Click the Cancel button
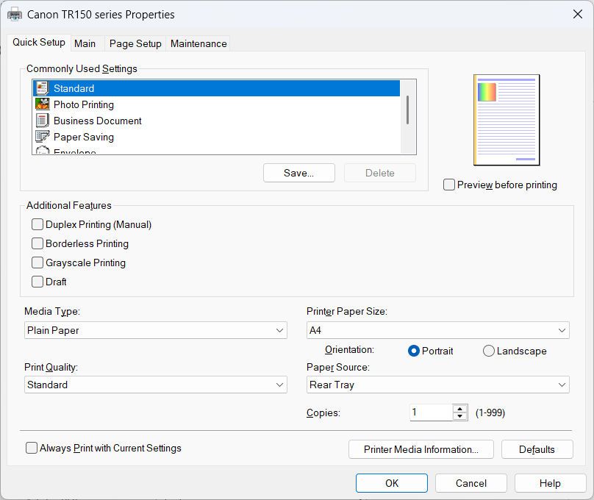 471,483
